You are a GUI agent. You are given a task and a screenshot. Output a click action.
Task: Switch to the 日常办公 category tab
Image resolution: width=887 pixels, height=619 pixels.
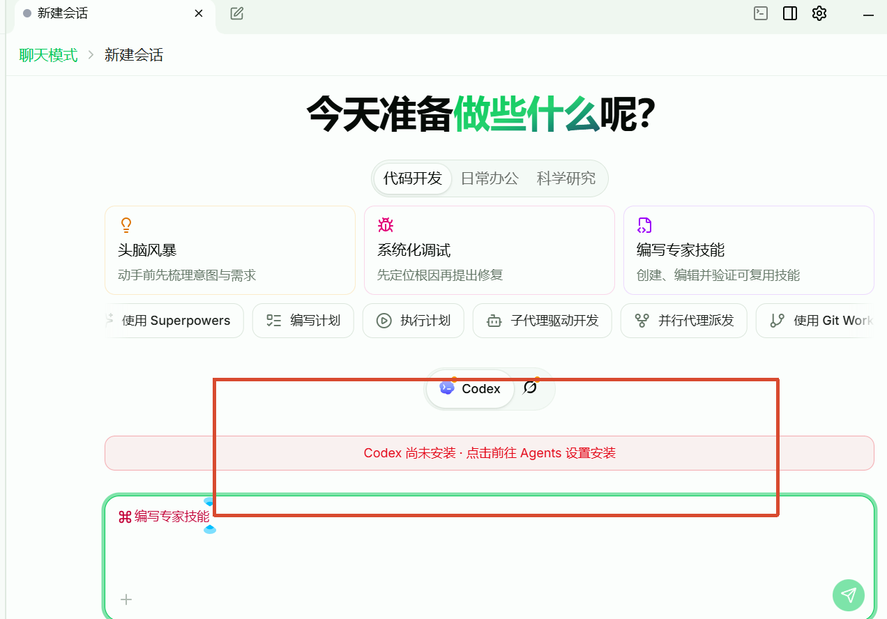pyautogui.click(x=490, y=178)
